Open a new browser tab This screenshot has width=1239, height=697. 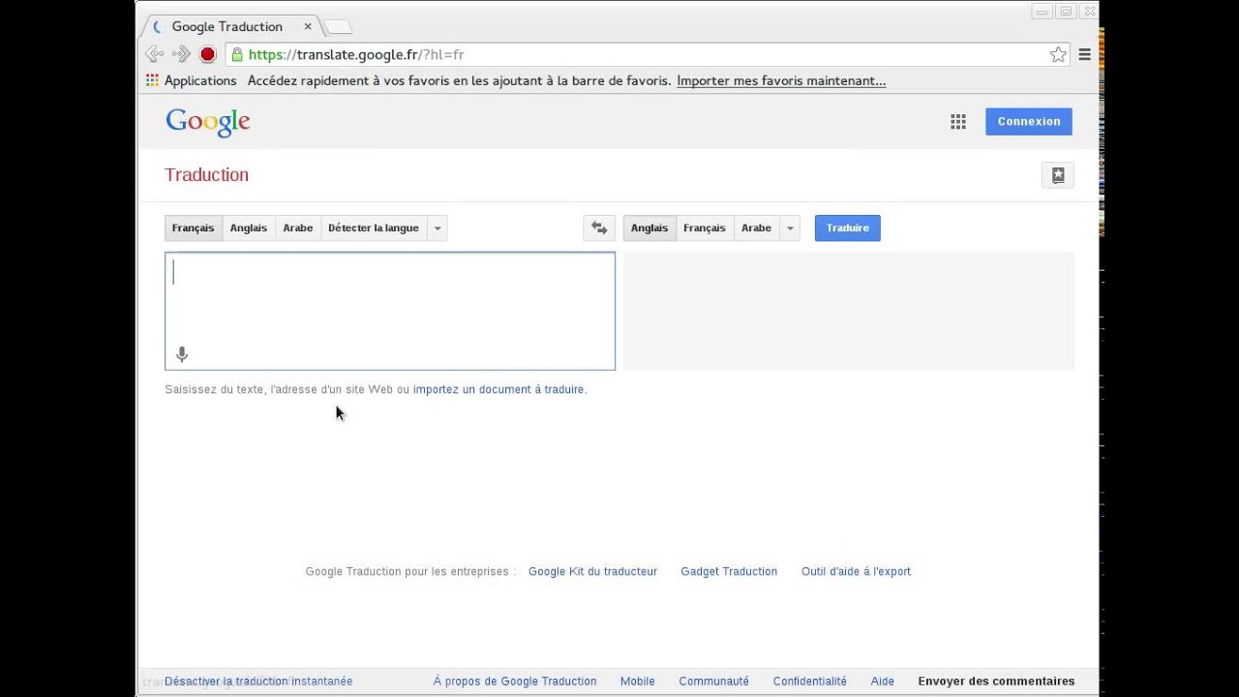tap(338, 26)
